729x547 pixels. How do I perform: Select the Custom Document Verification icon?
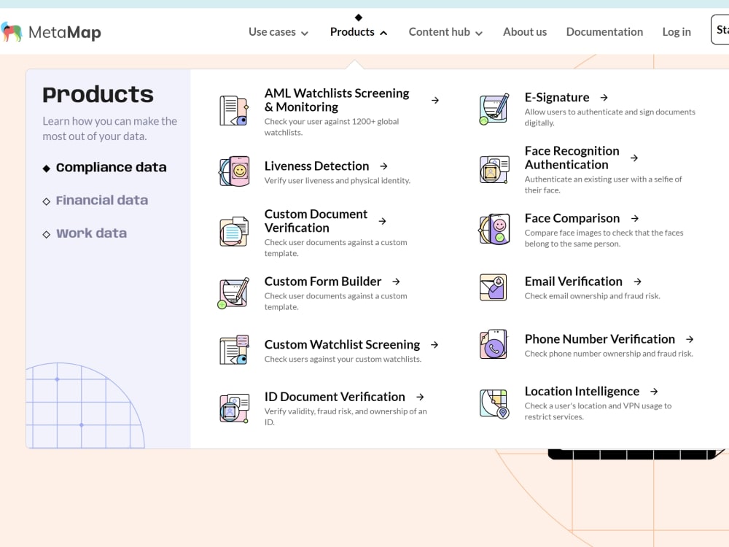point(234,231)
